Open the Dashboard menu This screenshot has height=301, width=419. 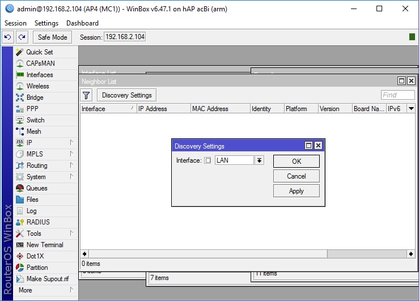click(82, 23)
